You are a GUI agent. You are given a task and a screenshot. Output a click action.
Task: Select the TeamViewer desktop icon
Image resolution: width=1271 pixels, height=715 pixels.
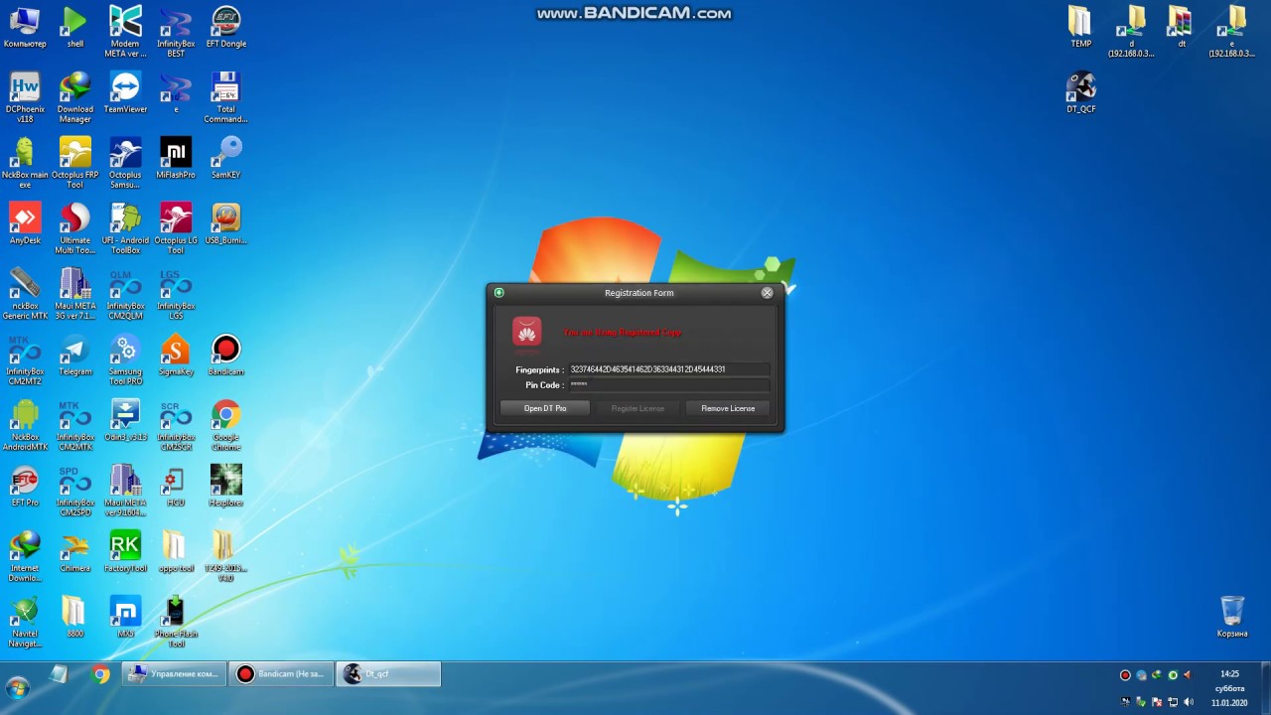point(125,92)
